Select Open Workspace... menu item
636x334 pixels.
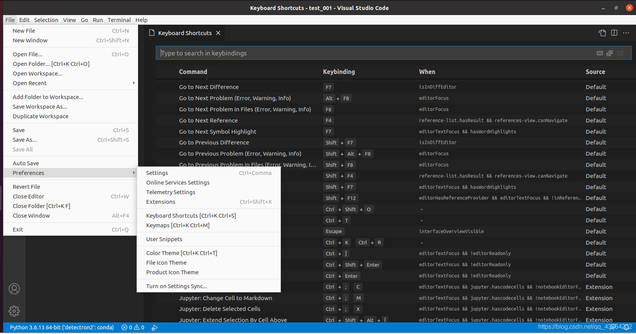click(x=70, y=74)
